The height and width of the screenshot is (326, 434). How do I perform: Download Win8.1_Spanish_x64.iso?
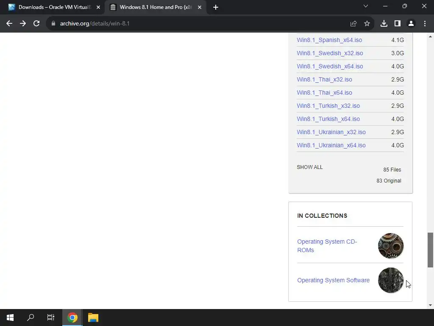click(x=329, y=40)
